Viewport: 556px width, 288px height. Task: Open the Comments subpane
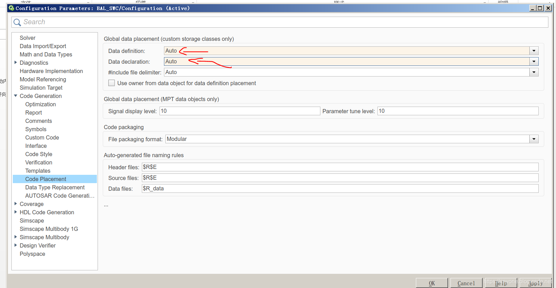(38, 121)
